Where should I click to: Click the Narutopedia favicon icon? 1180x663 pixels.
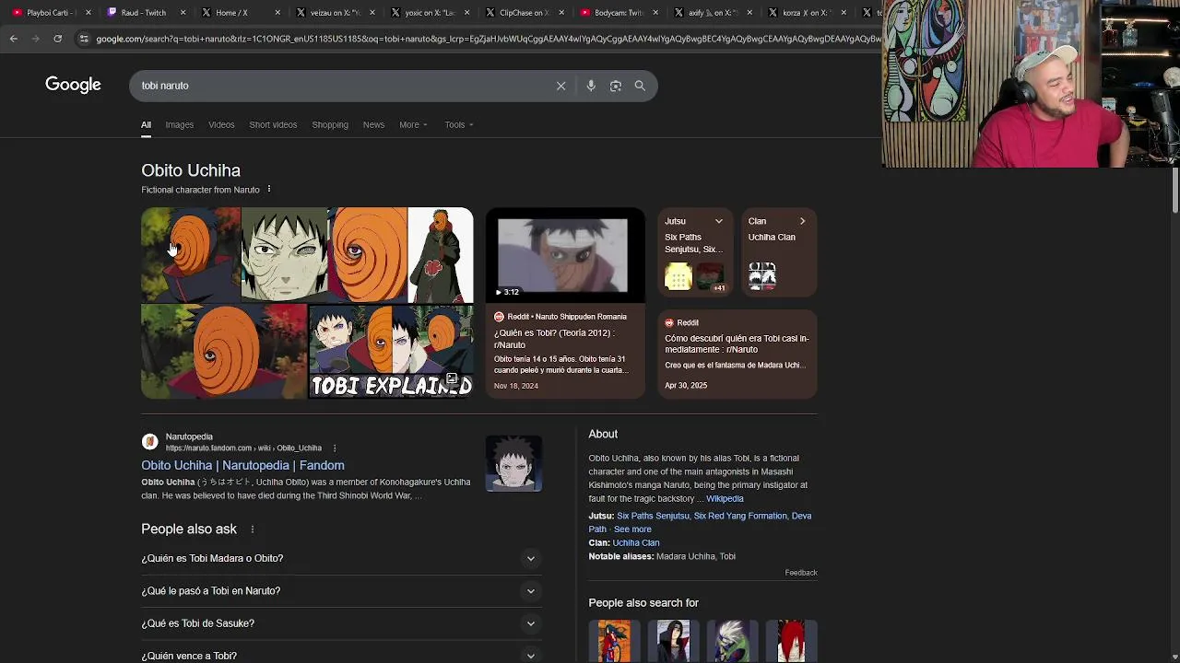tap(149, 442)
